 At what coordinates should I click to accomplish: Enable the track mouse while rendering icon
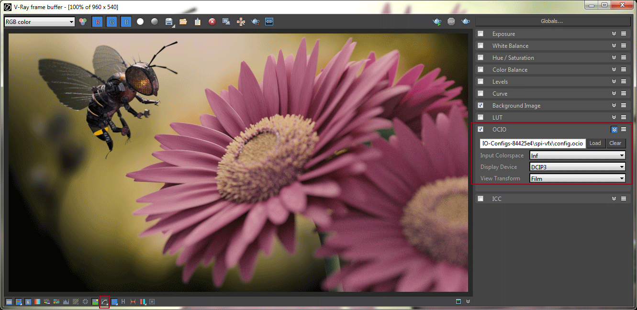tap(241, 22)
